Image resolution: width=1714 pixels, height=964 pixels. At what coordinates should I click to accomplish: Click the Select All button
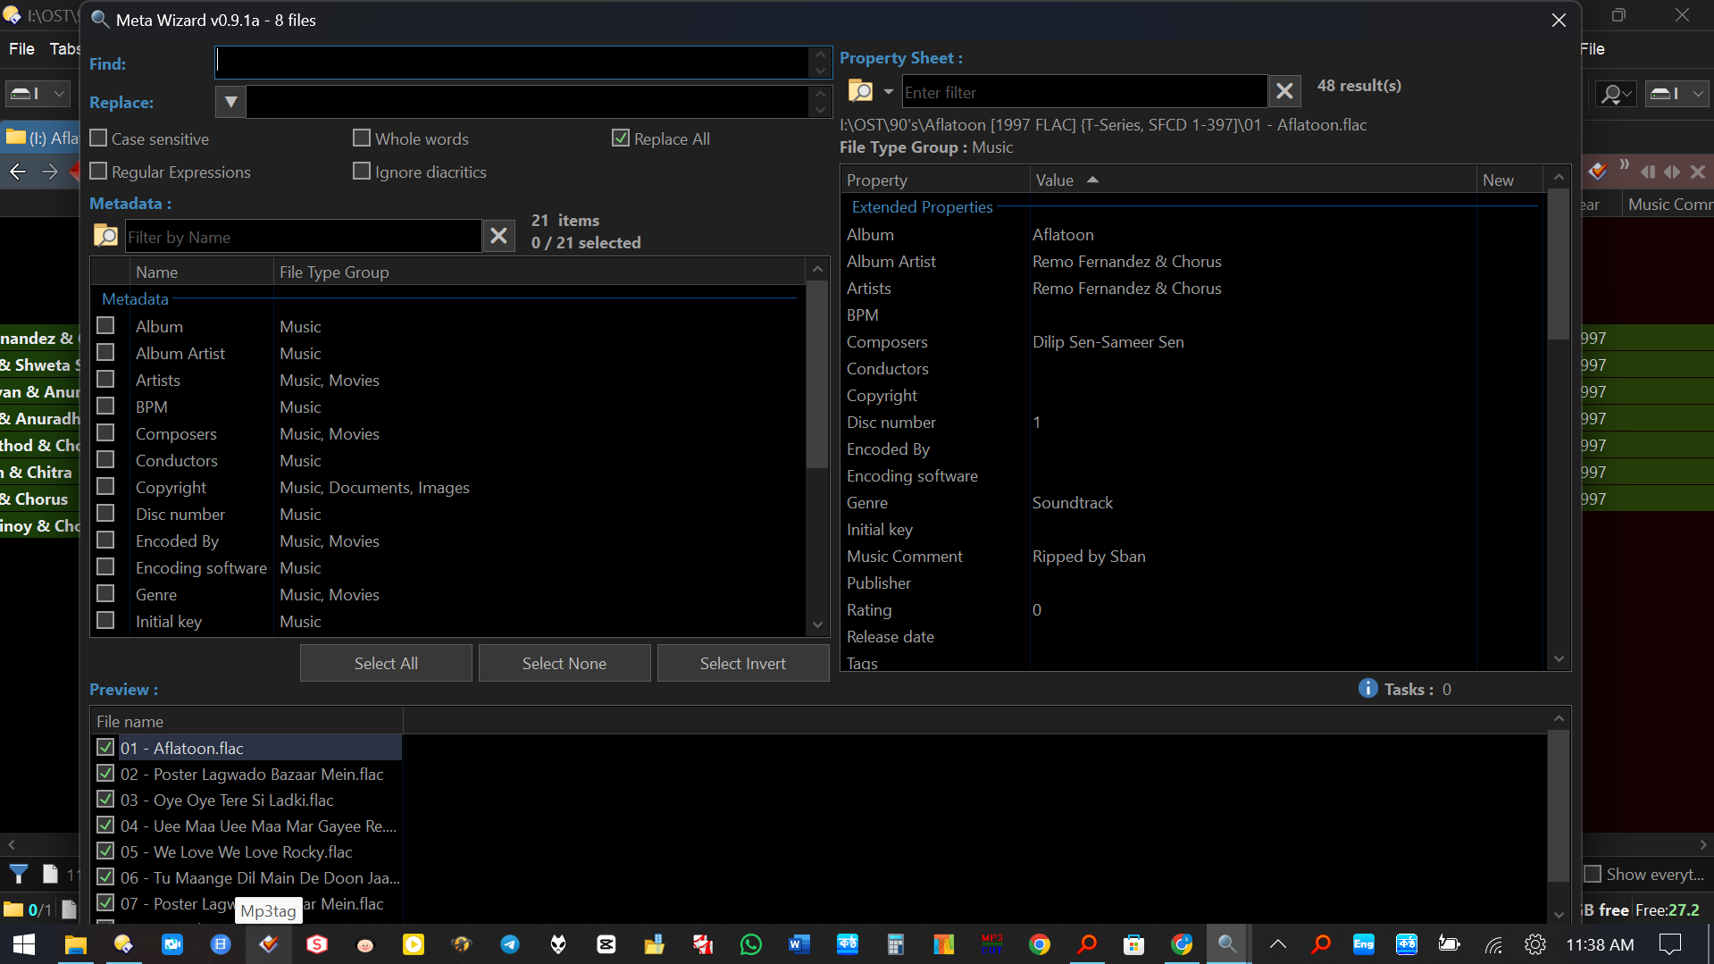click(x=386, y=663)
